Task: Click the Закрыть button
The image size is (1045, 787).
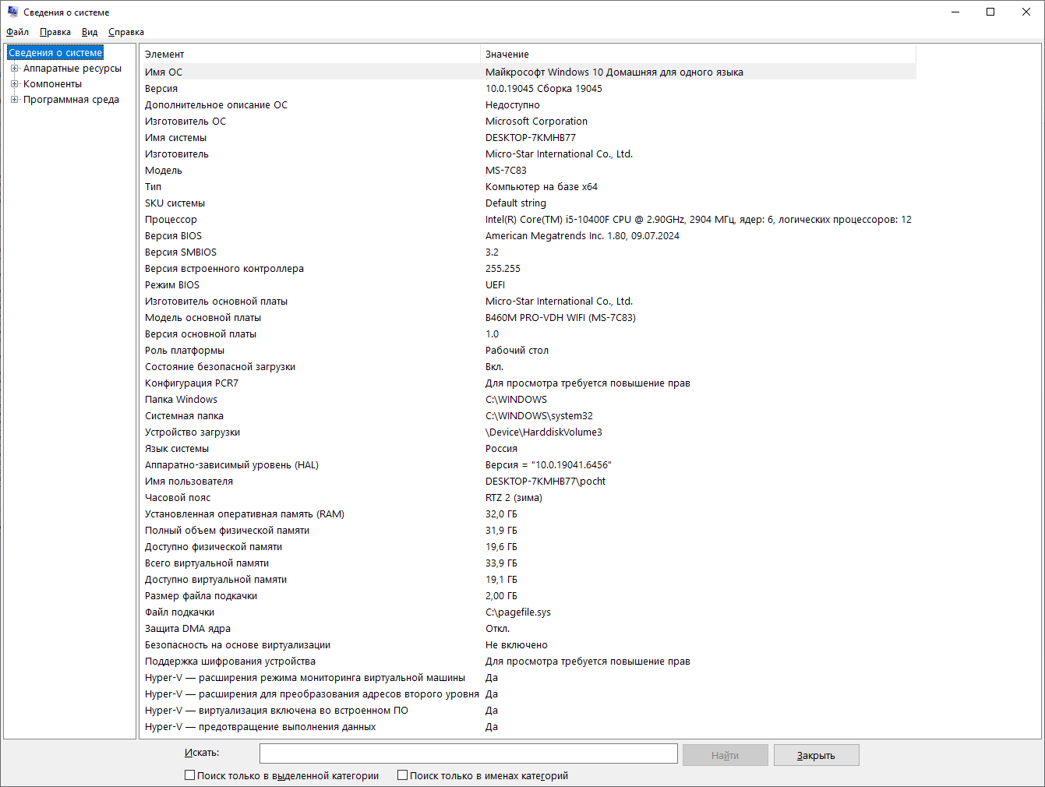Action: tap(816, 755)
